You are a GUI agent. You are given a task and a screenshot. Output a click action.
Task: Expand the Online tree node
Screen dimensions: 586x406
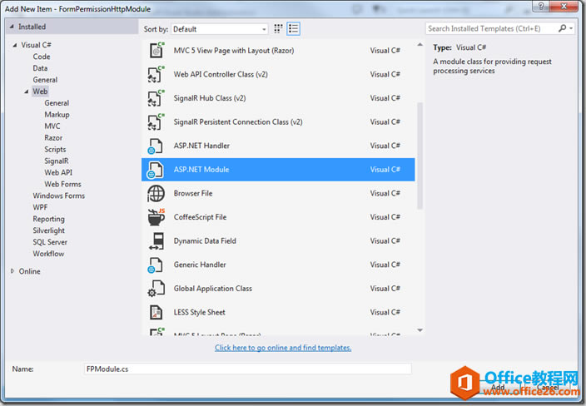click(12, 271)
